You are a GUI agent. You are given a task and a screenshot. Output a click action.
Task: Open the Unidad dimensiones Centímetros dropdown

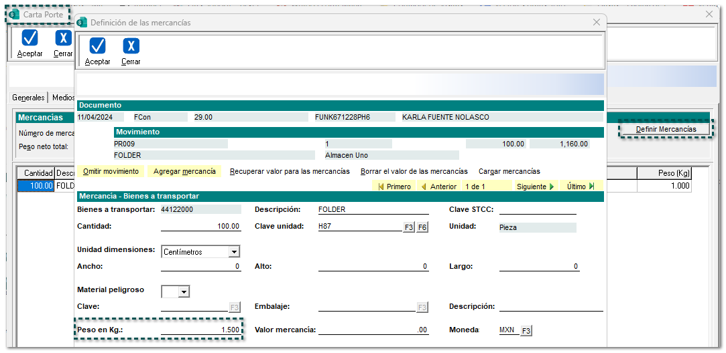click(x=234, y=252)
